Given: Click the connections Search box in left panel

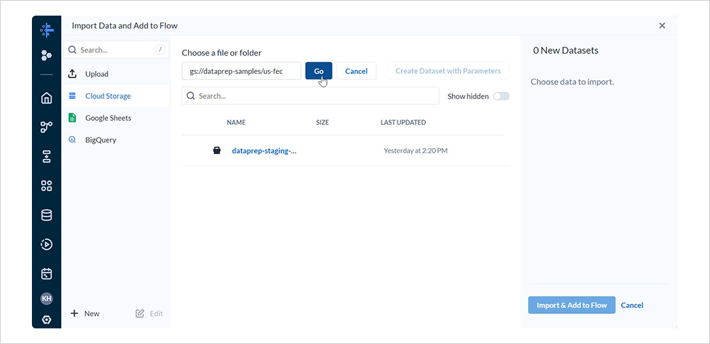Looking at the screenshot, I should [116, 50].
